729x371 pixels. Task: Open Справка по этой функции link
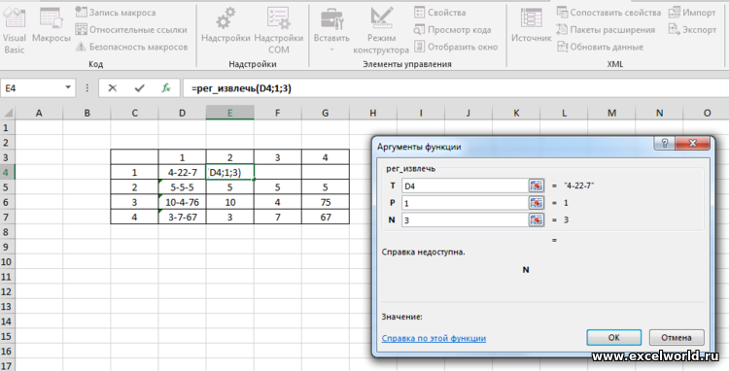pyautogui.click(x=434, y=338)
